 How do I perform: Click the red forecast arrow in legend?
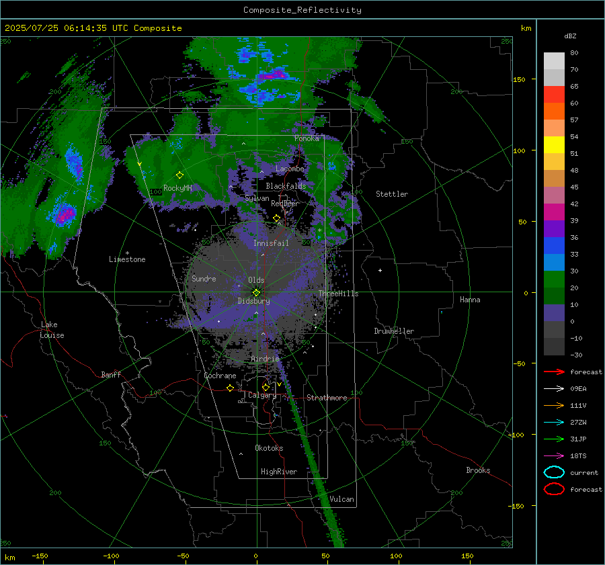(554, 372)
